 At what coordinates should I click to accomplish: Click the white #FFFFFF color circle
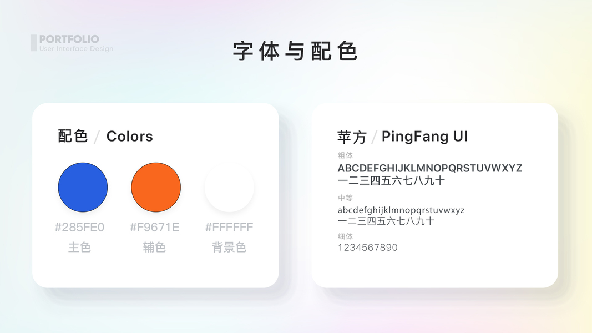click(229, 187)
